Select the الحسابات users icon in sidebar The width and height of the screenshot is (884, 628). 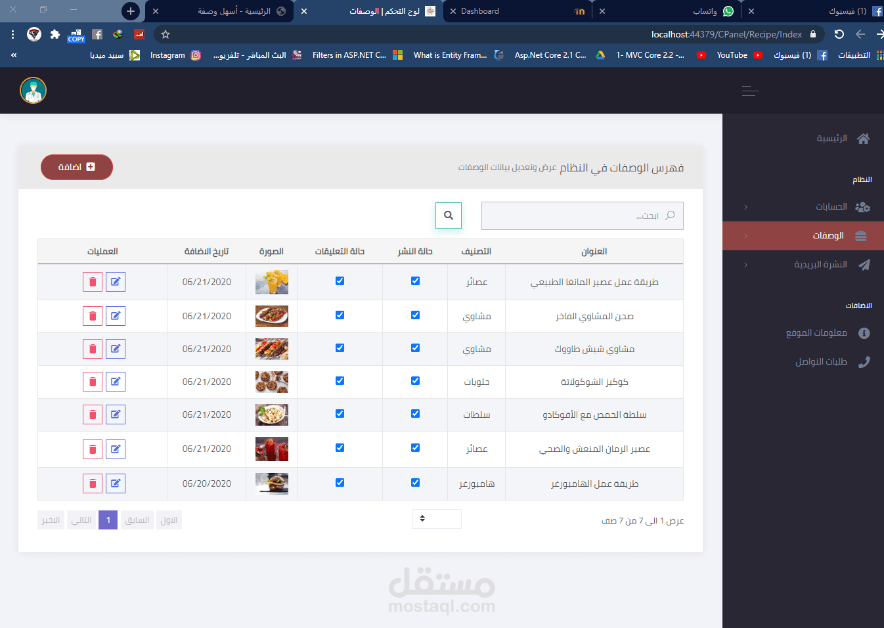pyautogui.click(x=864, y=206)
